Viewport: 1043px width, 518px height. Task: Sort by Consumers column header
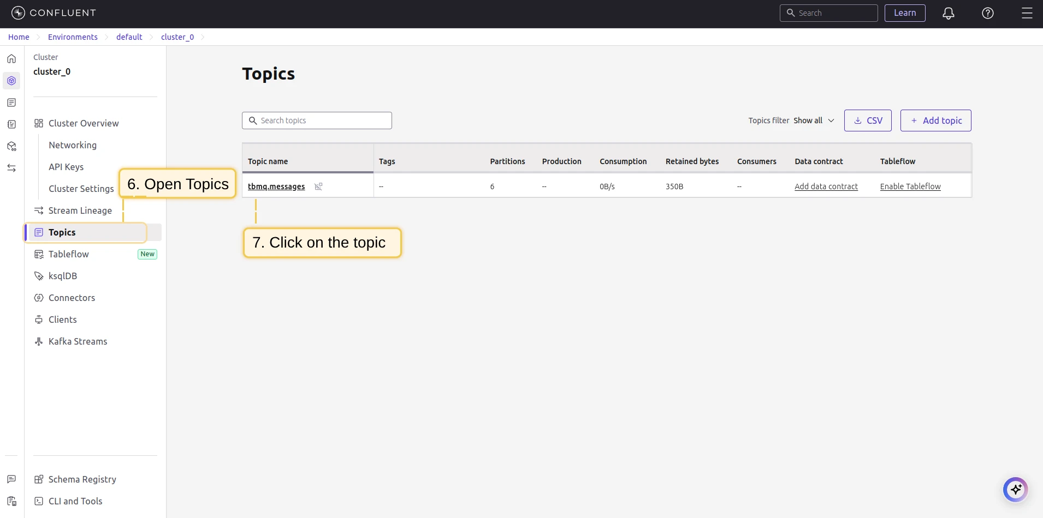point(756,161)
